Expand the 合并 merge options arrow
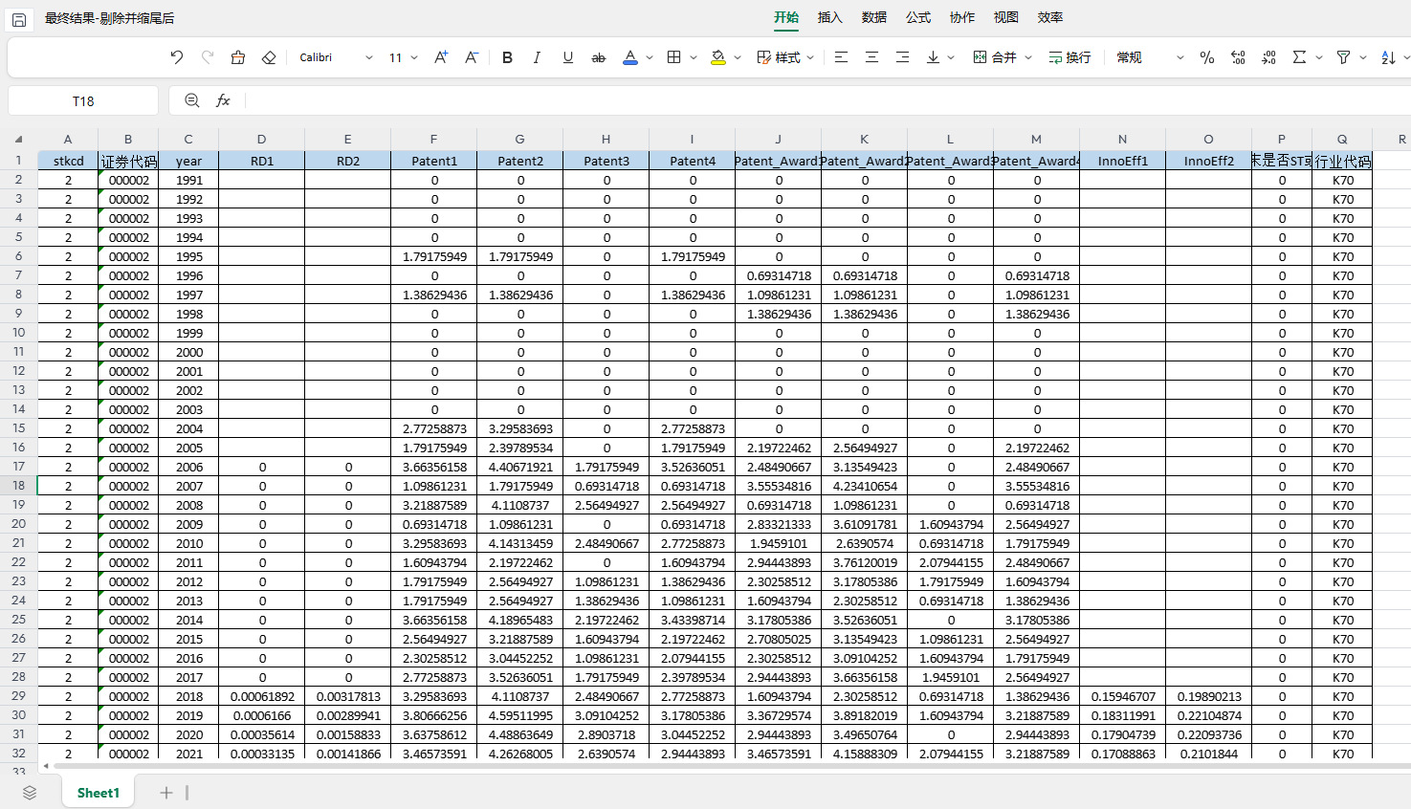The height and width of the screenshot is (809, 1411). coord(1028,57)
